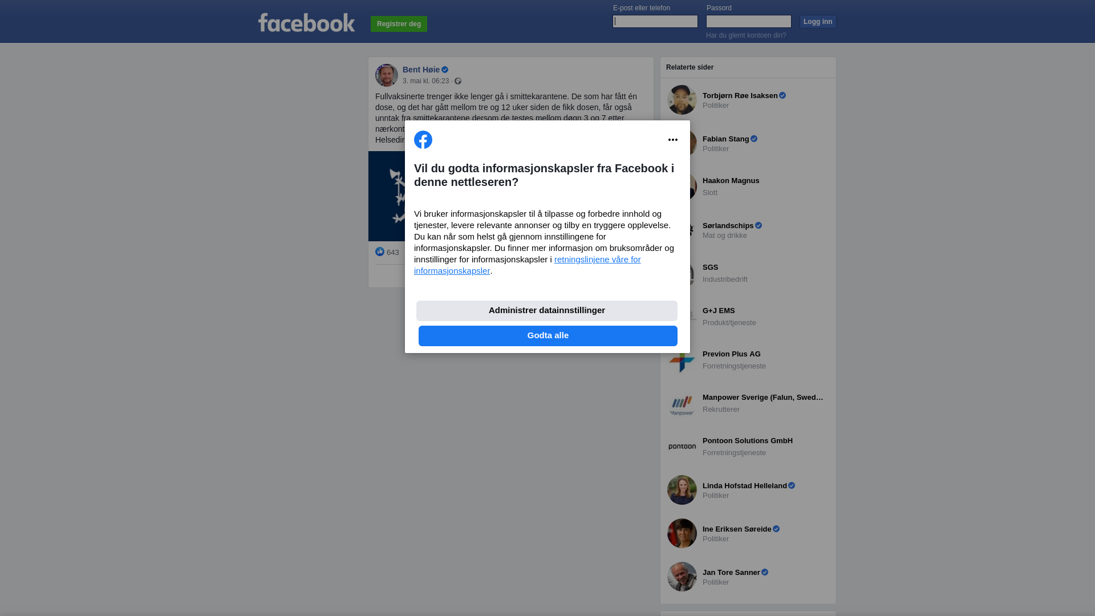Focus the E-post eller telefon field
Screen dimensions: 1095x616
point(655,21)
